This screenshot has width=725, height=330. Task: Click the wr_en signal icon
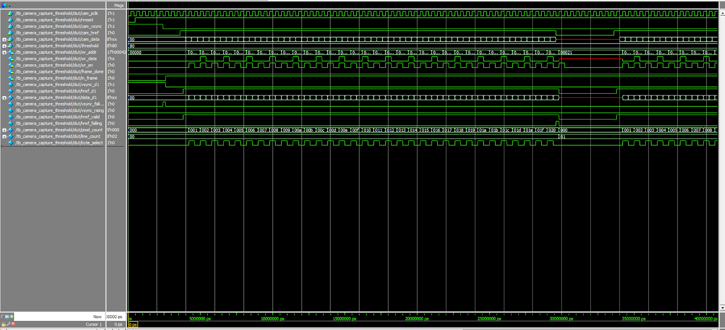[x=10, y=65]
